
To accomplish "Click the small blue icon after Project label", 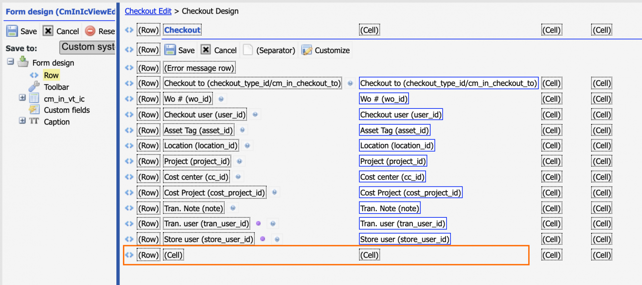I will coord(239,161).
